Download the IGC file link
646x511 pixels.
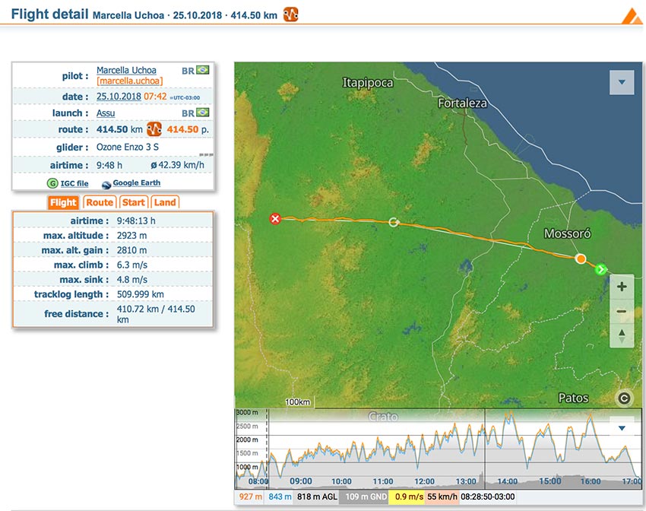tap(74, 183)
